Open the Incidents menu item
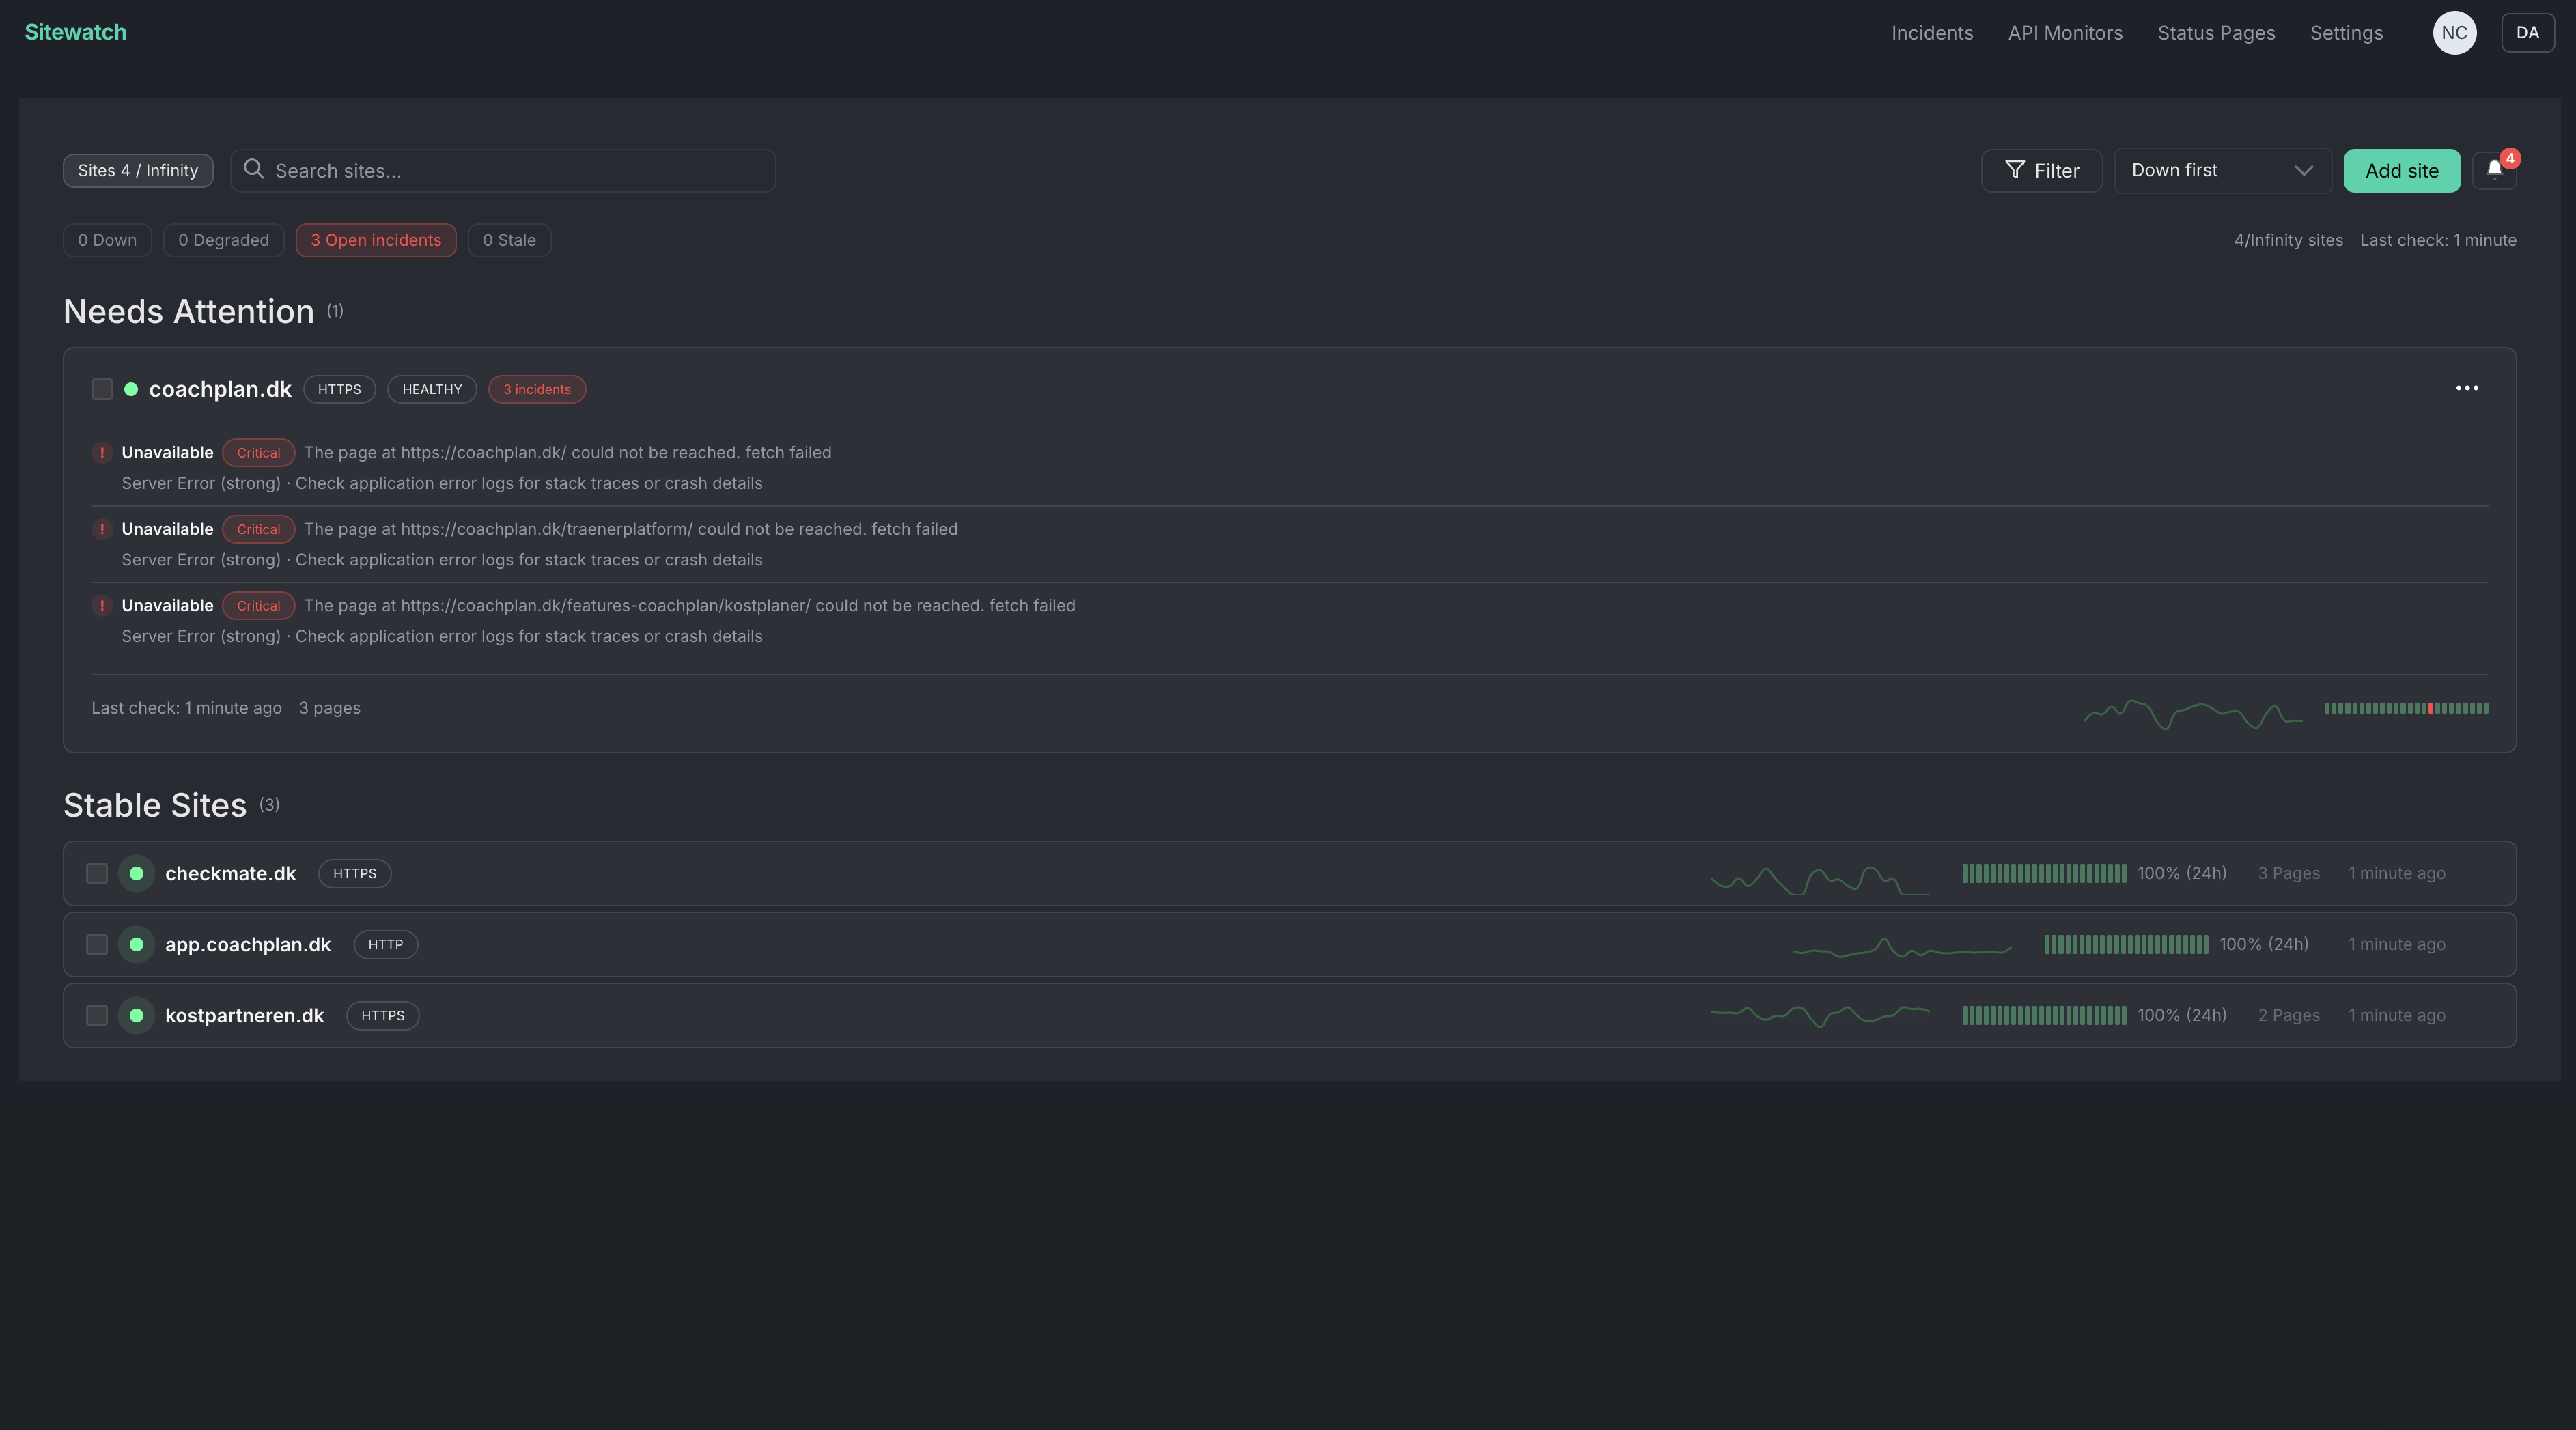2576x1430 pixels. [1931, 32]
